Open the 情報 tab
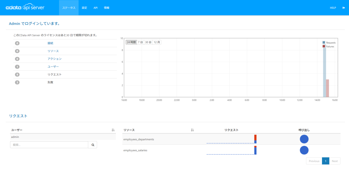Screen dimensions: 349x173 pos(107,8)
